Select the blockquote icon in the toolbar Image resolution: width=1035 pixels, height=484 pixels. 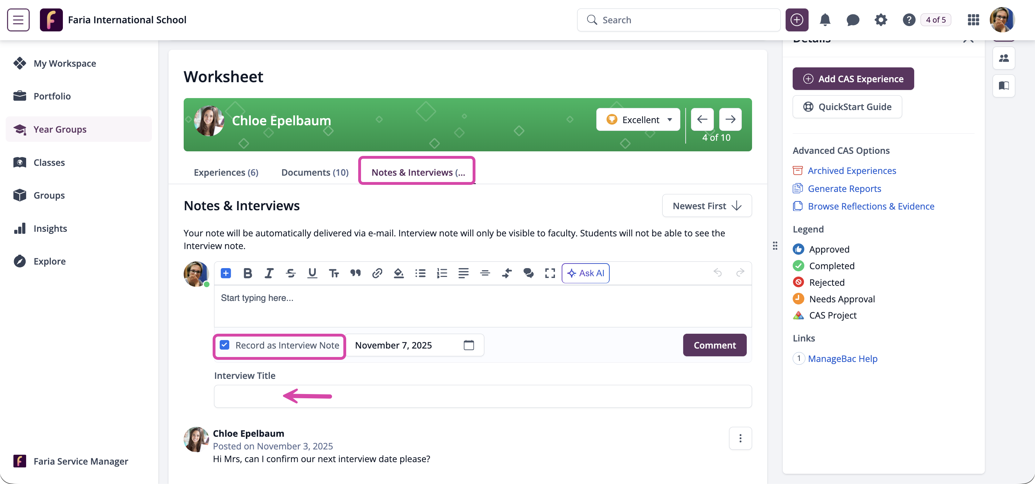(x=355, y=273)
